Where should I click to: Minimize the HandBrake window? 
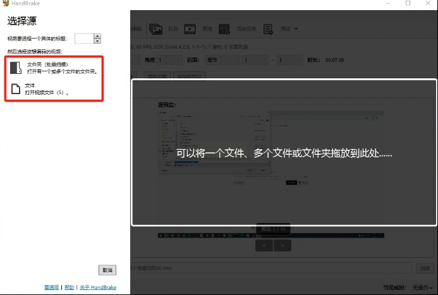click(x=388, y=3)
